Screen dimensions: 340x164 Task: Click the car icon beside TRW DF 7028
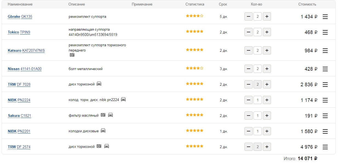point(99,84)
